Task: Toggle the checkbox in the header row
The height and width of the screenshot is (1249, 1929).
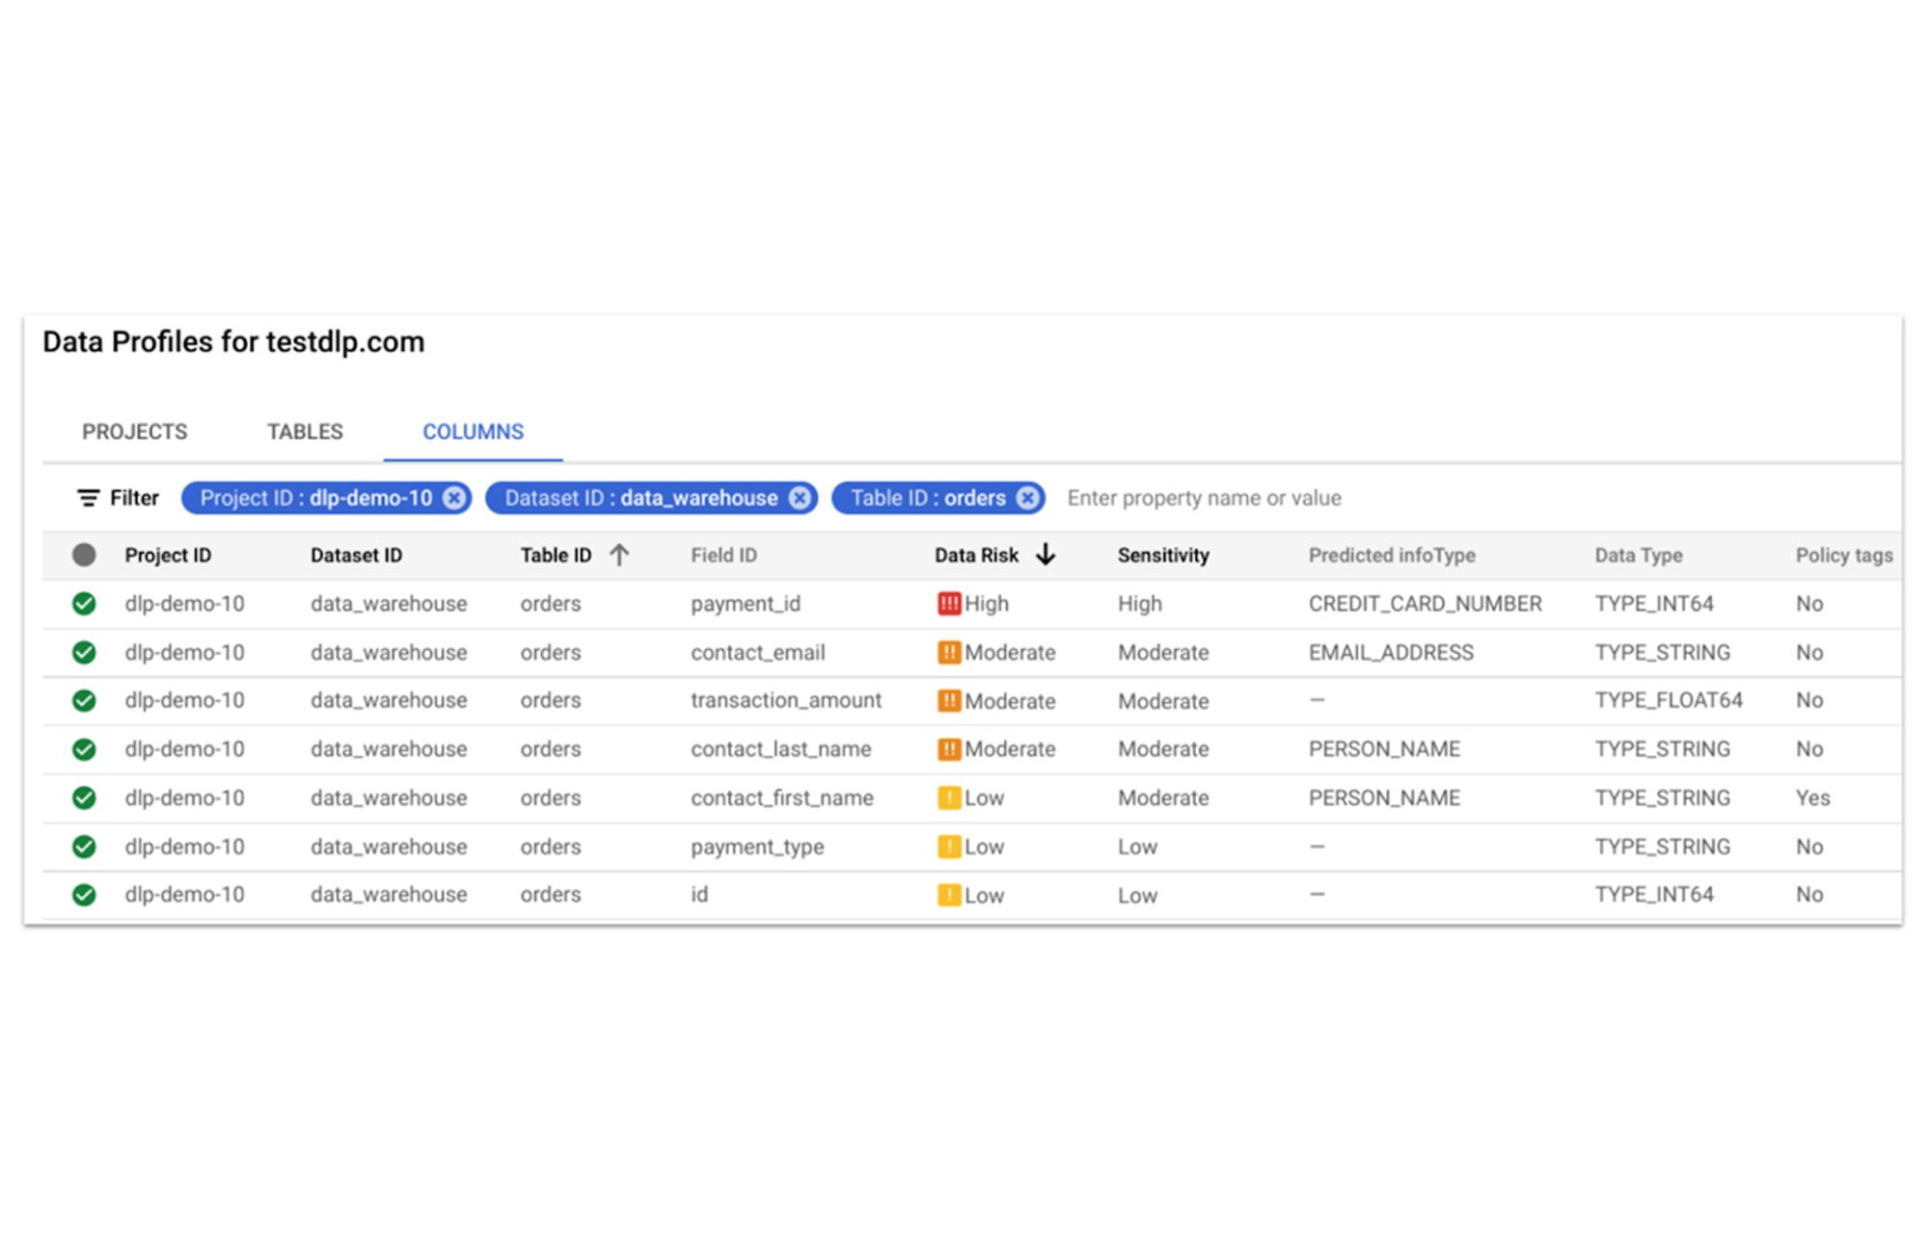Action: [x=87, y=557]
